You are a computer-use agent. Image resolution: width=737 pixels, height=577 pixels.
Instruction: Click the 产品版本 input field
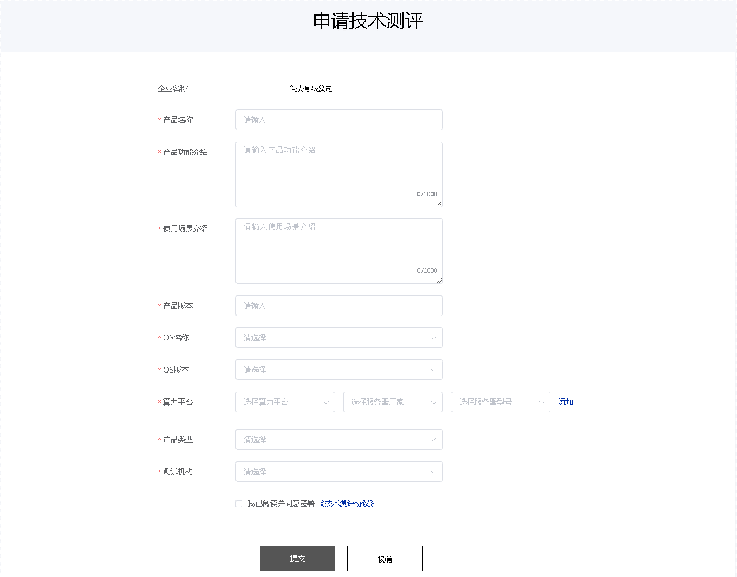pyautogui.click(x=339, y=306)
